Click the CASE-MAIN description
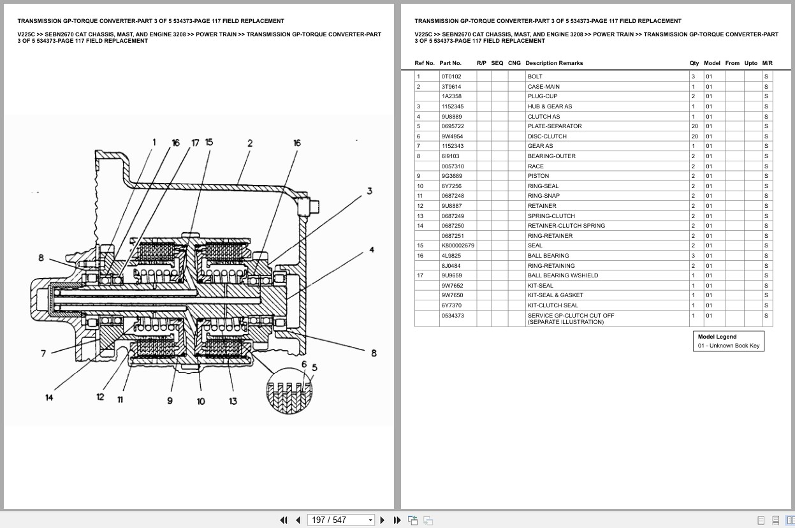The image size is (795, 528). [543, 87]
